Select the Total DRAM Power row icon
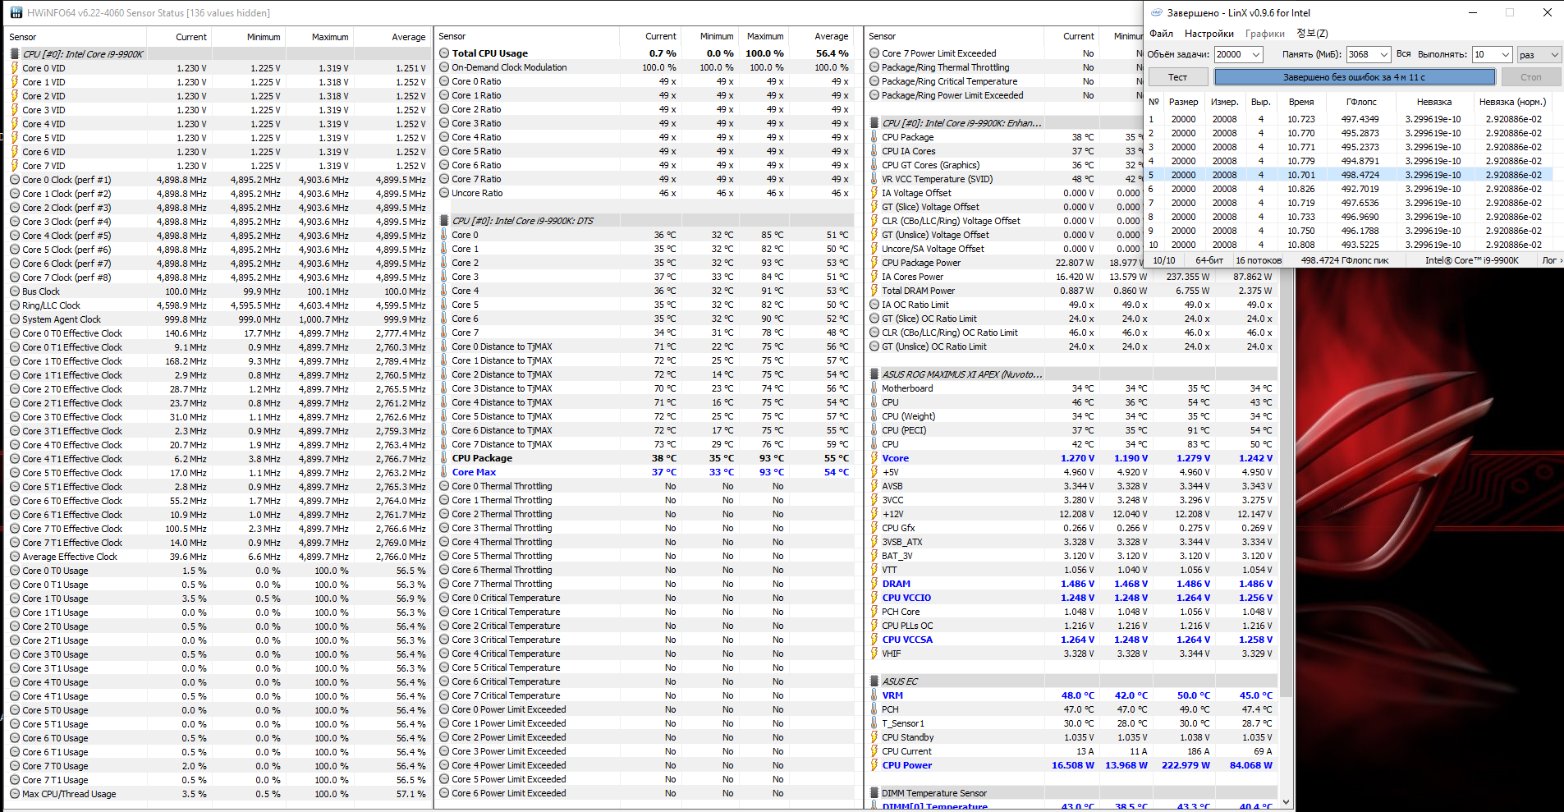This screenshot has width=1564, height=812. pos(874,291)
